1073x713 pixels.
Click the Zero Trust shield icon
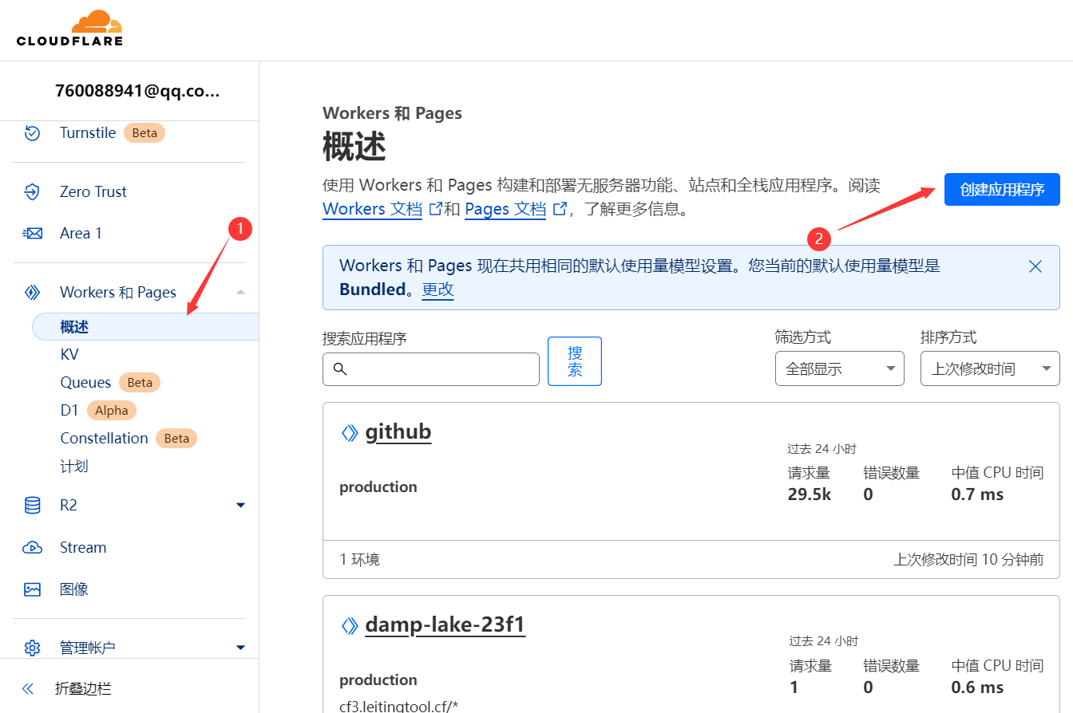click(x=32, y=191)
